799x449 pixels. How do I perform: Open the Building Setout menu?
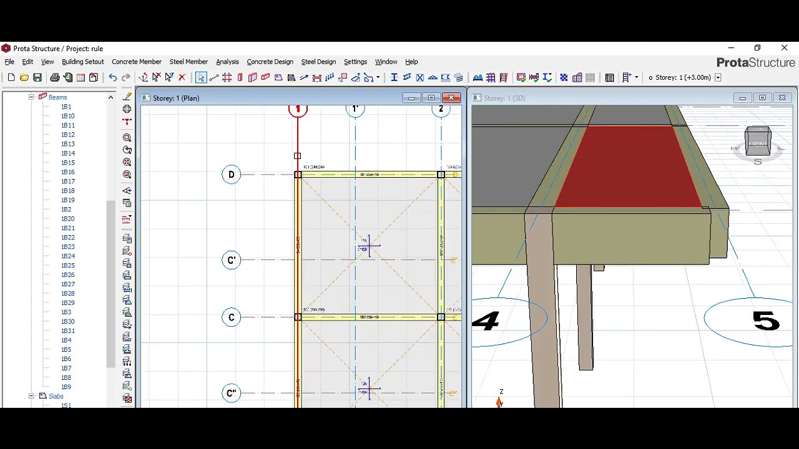tap(83, 62)
